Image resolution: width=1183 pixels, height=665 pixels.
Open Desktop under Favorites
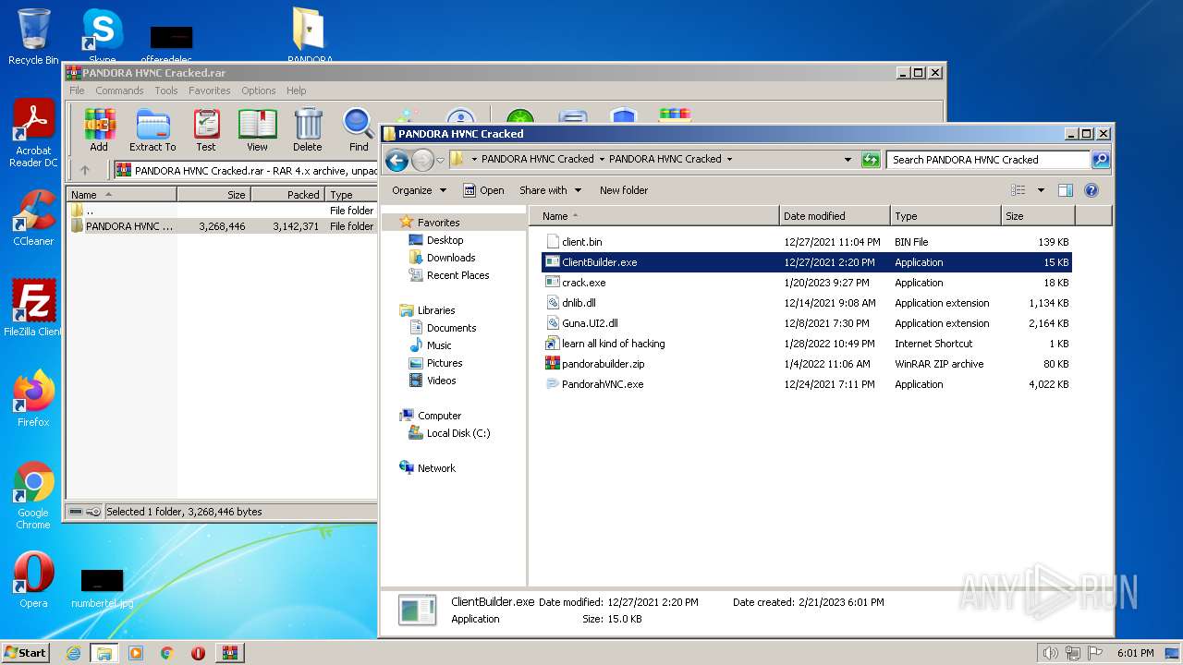click(x=445, y=240)
